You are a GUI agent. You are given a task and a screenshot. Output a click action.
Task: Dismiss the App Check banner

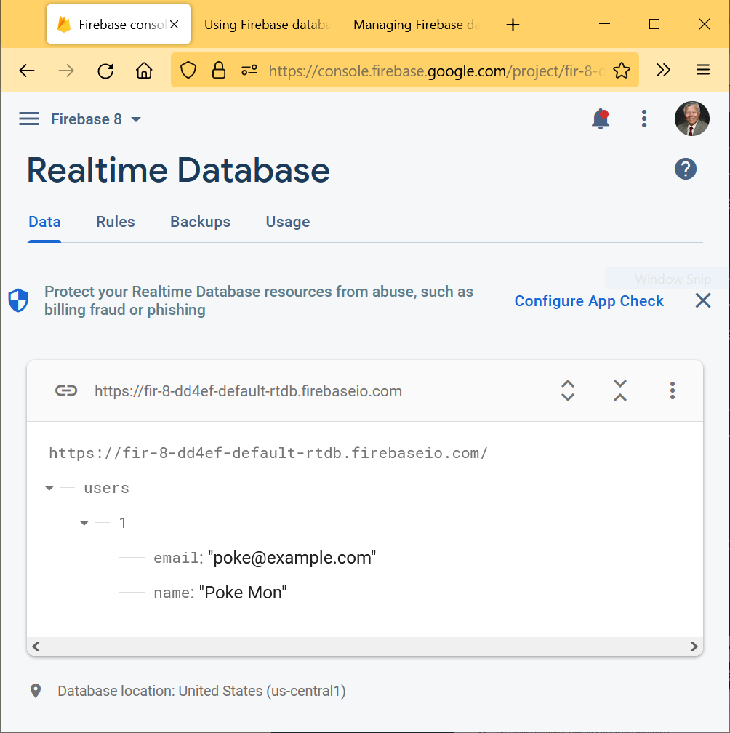tap(702, 300)
